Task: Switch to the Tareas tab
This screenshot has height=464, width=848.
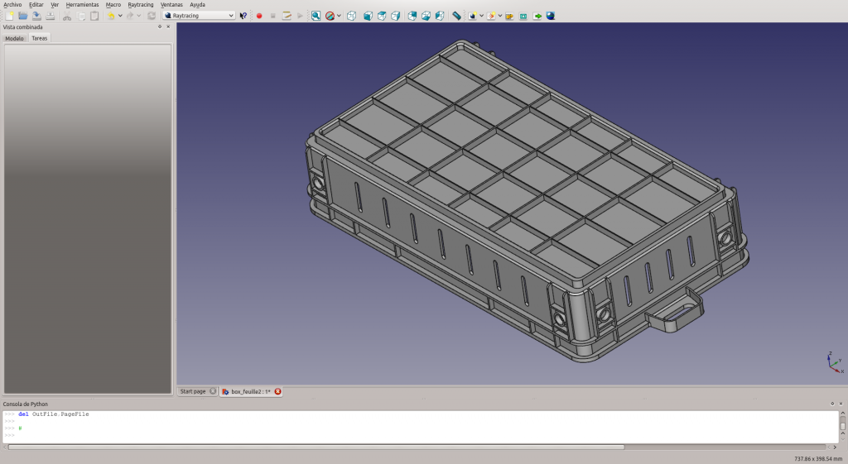Action: (40, 38)
